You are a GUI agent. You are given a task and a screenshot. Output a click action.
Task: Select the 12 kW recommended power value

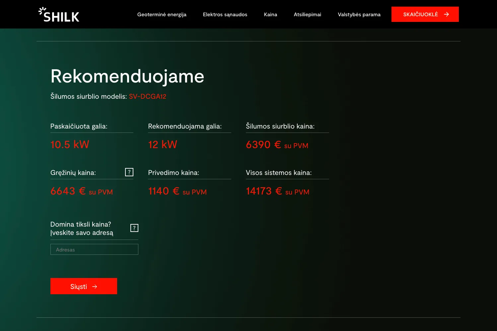click(x=163, y=144)
